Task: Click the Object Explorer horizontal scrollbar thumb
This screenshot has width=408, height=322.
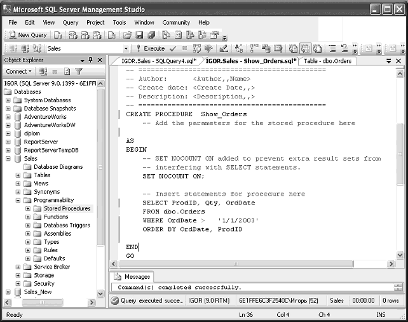Action: (x=43, y=302)
